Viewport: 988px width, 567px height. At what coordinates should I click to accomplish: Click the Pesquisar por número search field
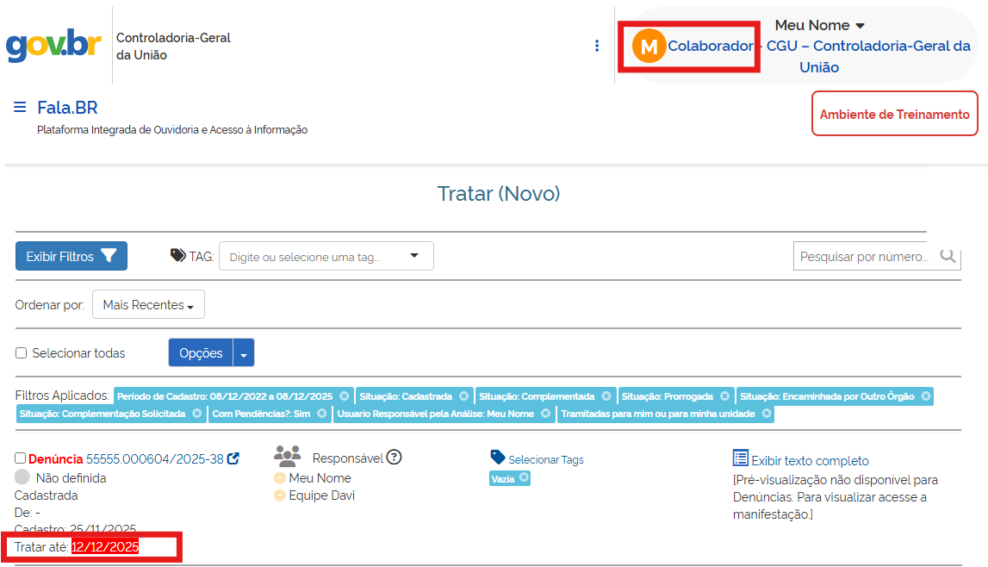tap(864, 256)
